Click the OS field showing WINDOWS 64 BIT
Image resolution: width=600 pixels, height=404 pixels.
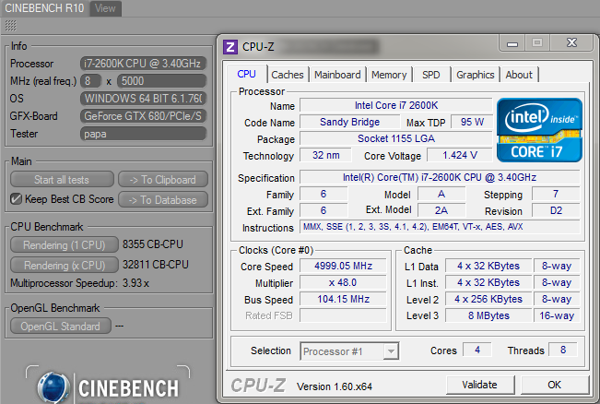[143, 99]
